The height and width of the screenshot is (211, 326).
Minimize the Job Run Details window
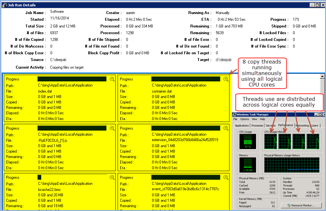pyautogui.click(x=312, y=5)
